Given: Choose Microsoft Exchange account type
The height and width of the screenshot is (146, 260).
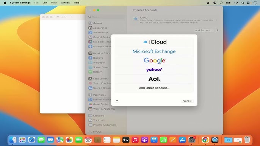Looking at the screenshot, I should pos(154,51).
